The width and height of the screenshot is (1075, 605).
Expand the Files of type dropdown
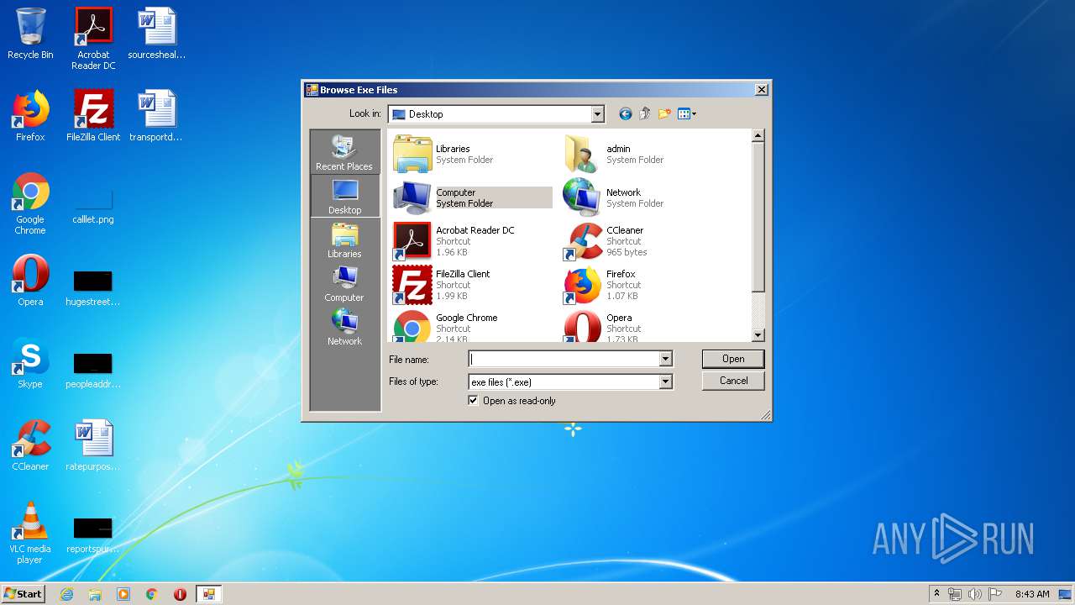click(665, 381)
